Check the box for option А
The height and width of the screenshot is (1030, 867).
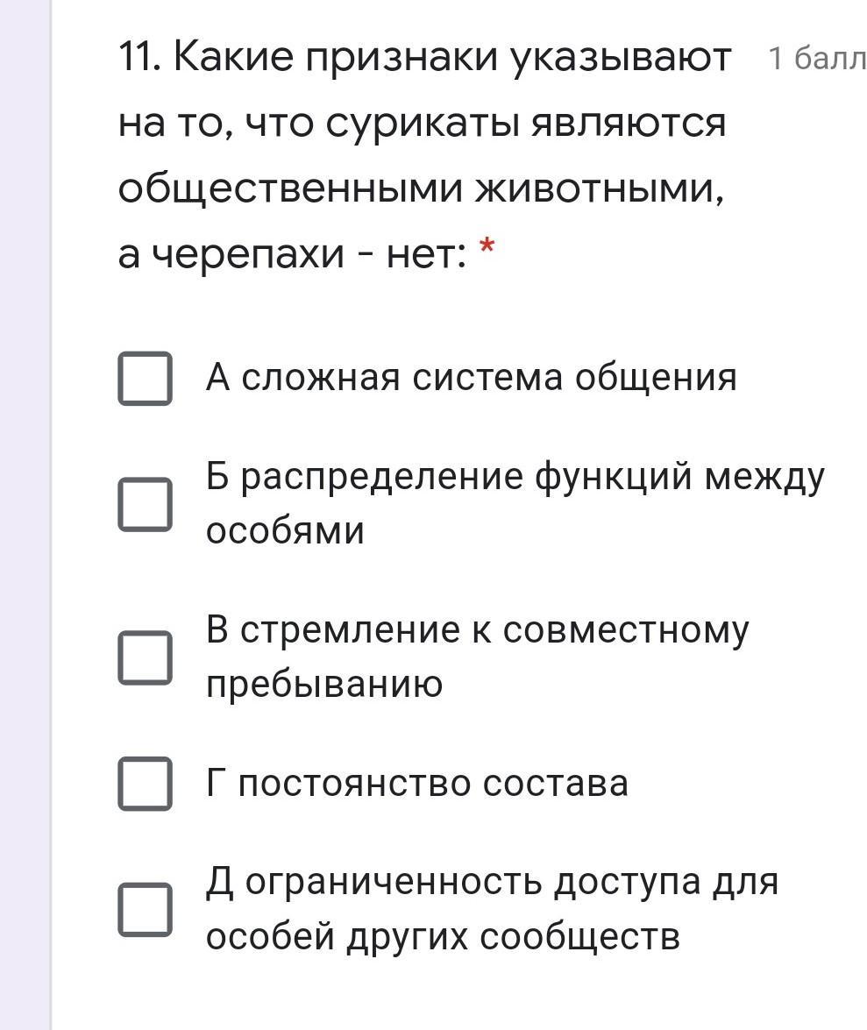[x=145, y=378]
